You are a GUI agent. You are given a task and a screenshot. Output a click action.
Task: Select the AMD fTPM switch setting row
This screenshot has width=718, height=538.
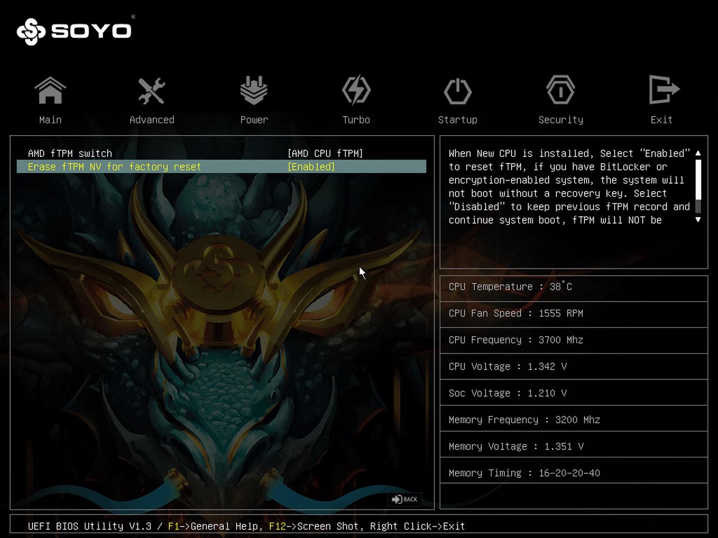pyautogui.click(x=70, y=154)
